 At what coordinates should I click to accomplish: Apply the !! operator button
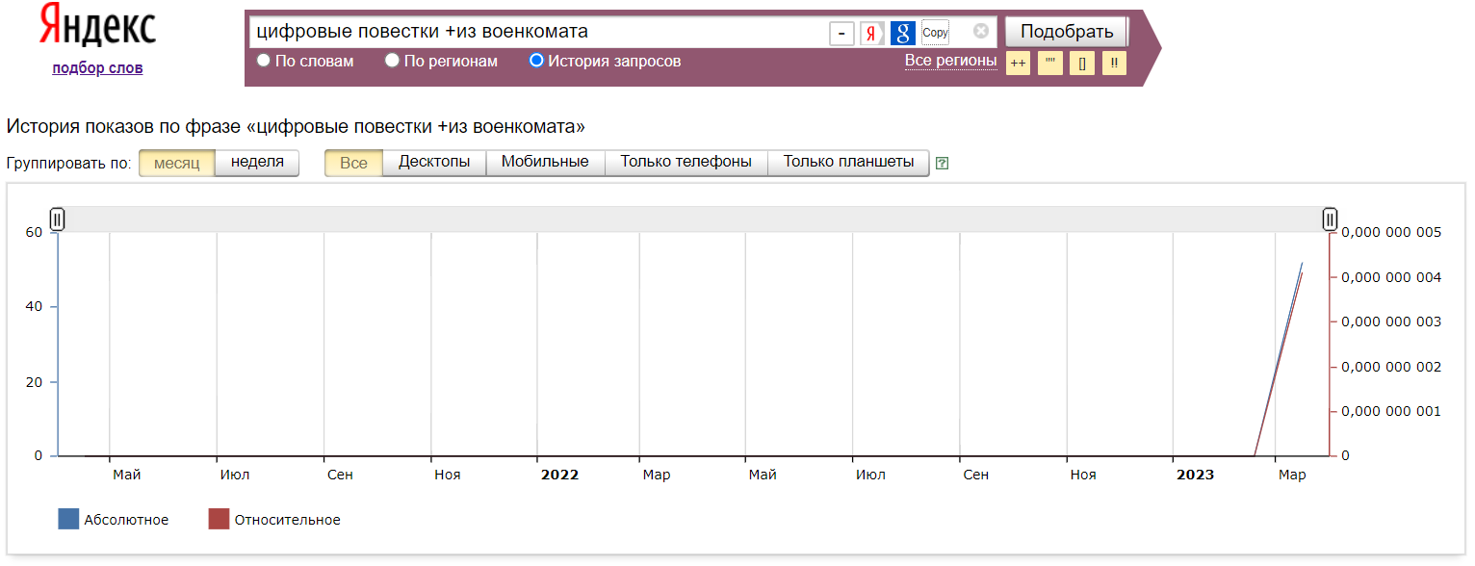point(1114,64)
